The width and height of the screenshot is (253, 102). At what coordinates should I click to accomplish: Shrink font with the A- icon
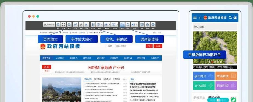[x=87, y=24]
